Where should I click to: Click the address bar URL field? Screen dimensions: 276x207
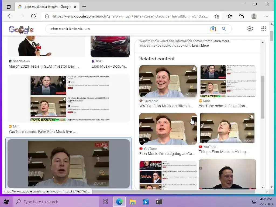130,16
